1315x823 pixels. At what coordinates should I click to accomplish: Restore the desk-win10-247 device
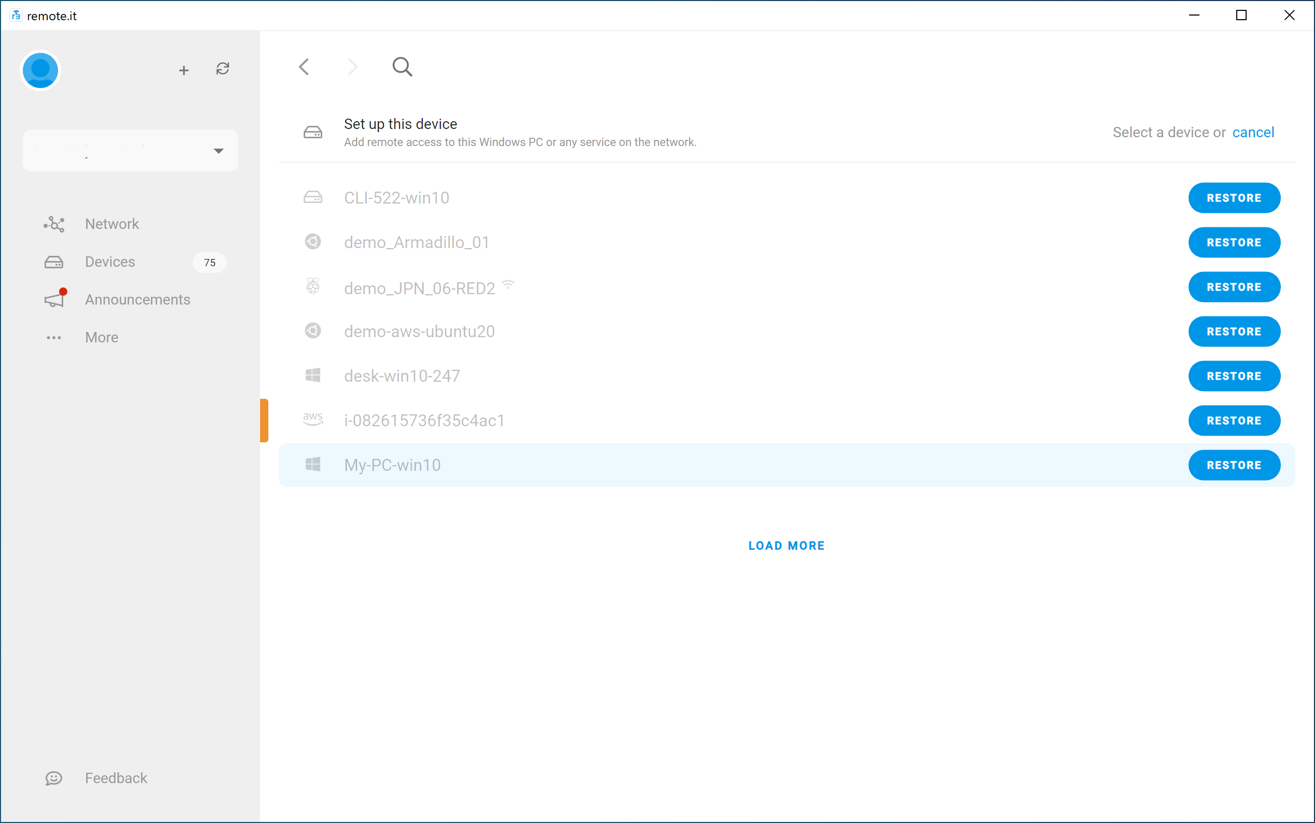[x=1234, y=376]
